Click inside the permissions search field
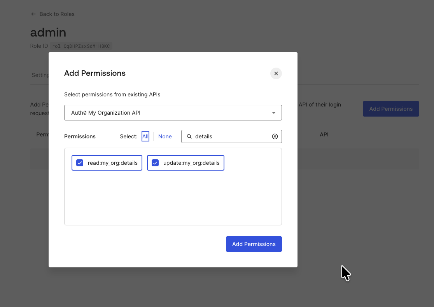434x307 pixels. [226, 136]
